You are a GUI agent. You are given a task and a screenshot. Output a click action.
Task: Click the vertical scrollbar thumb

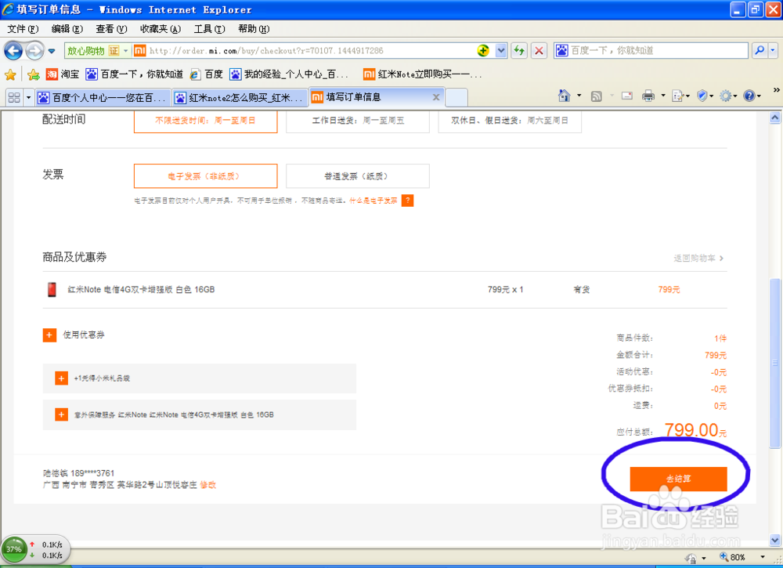pos(775,363)
